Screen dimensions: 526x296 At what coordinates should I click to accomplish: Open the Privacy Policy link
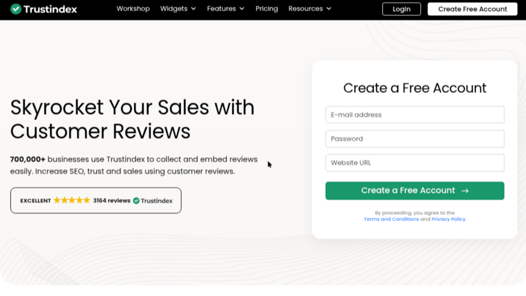click(448, 220)
